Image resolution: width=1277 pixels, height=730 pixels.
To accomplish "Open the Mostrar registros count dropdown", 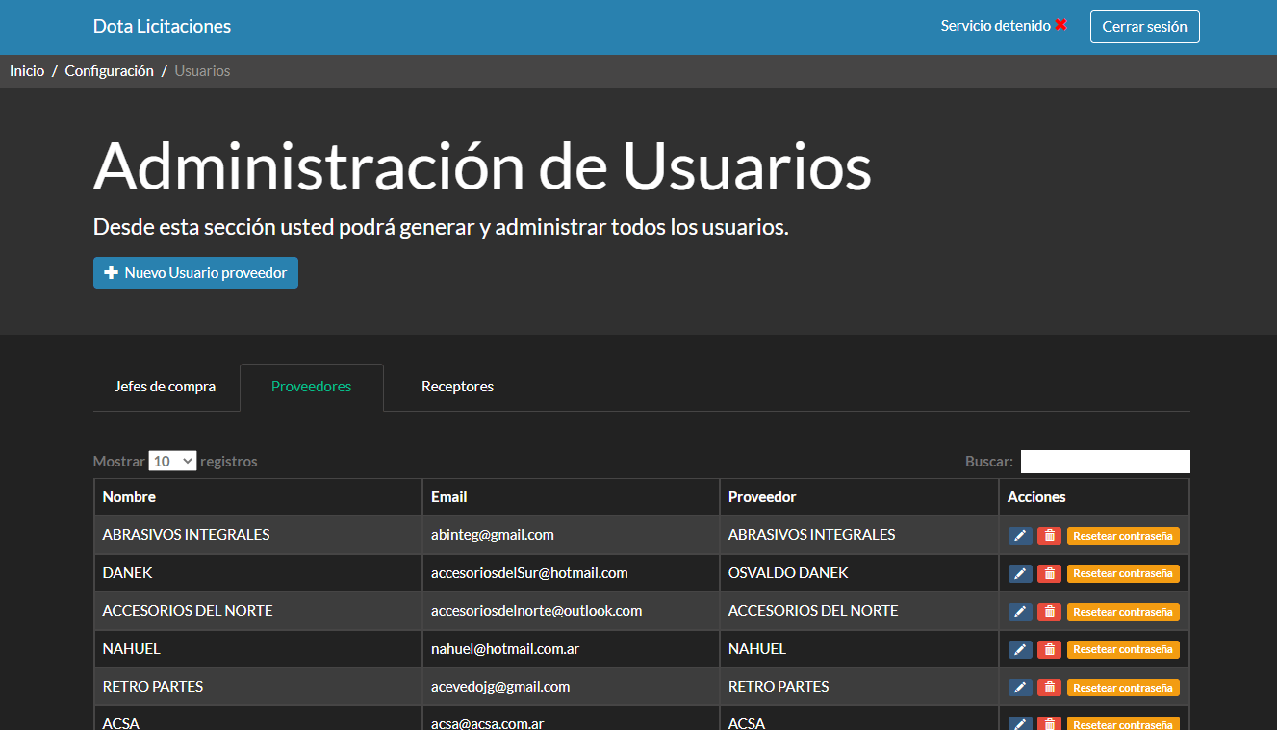I will click(x=172, y=462).
